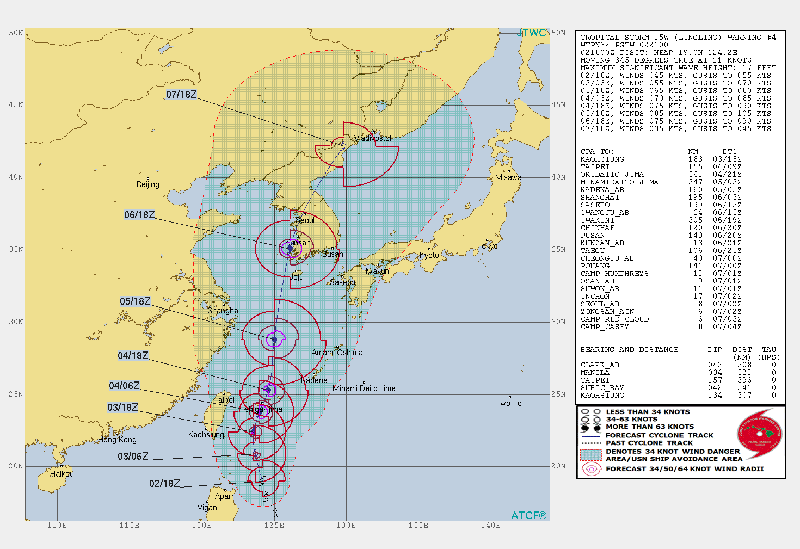This screenshot has height=549, width=800.
Task: Click the 'TROPICAL STORM 15W (LINGLING) WARNING #4' title
Action: click(x=678, y=38)
